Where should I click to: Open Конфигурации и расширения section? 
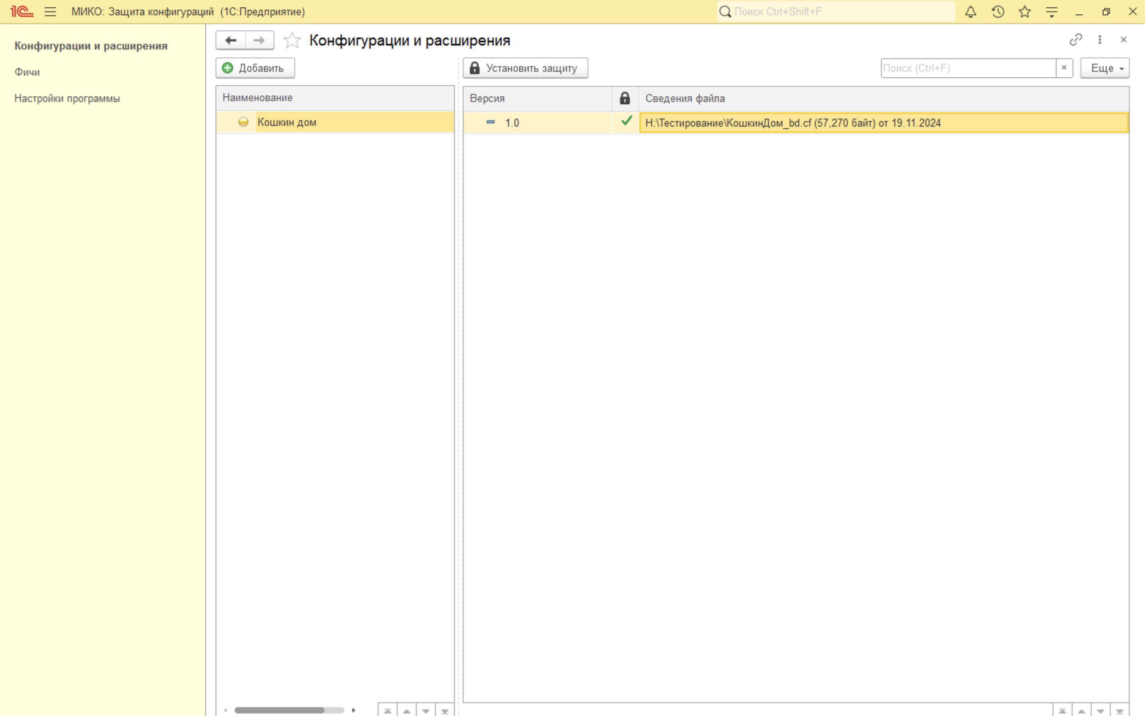[91, 46]
